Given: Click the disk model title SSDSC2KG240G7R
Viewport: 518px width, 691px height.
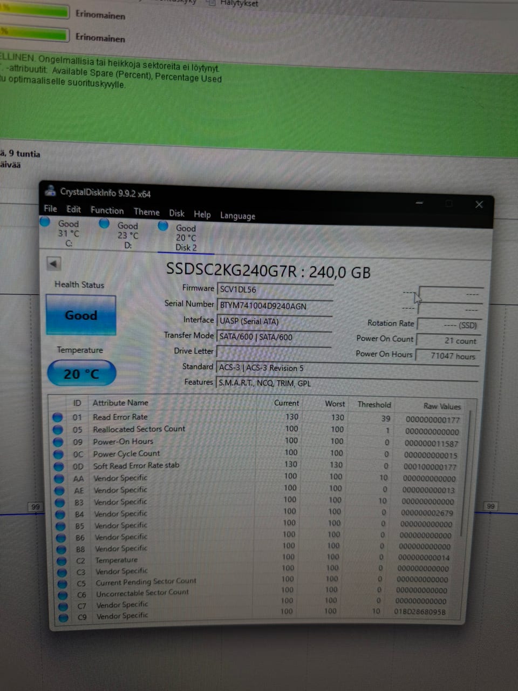Looking at the screenshot, I should (231, 269).
